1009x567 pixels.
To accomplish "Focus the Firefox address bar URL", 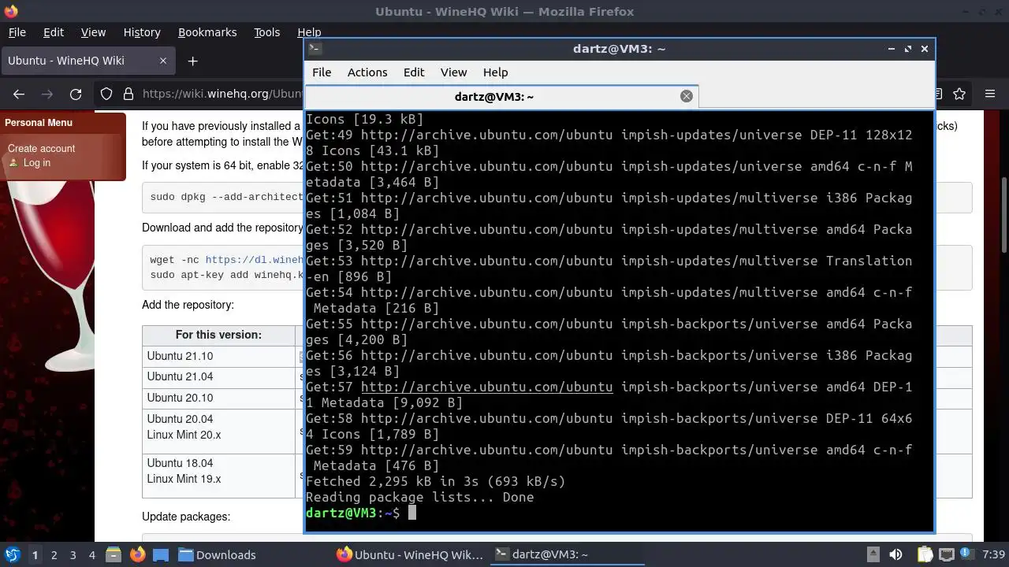I will [222, 94].
